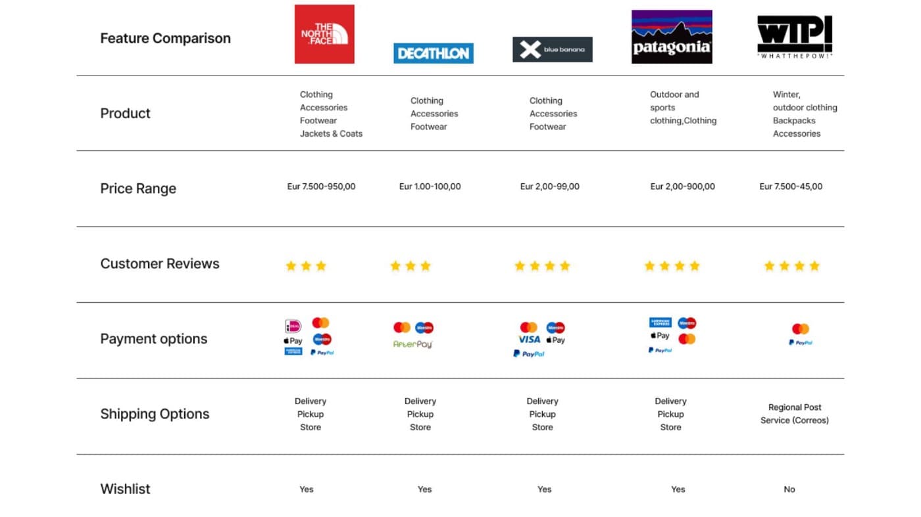Select the Decathlon logo
The width and height of the screenshot is (921, 517).
click(434, 53)
